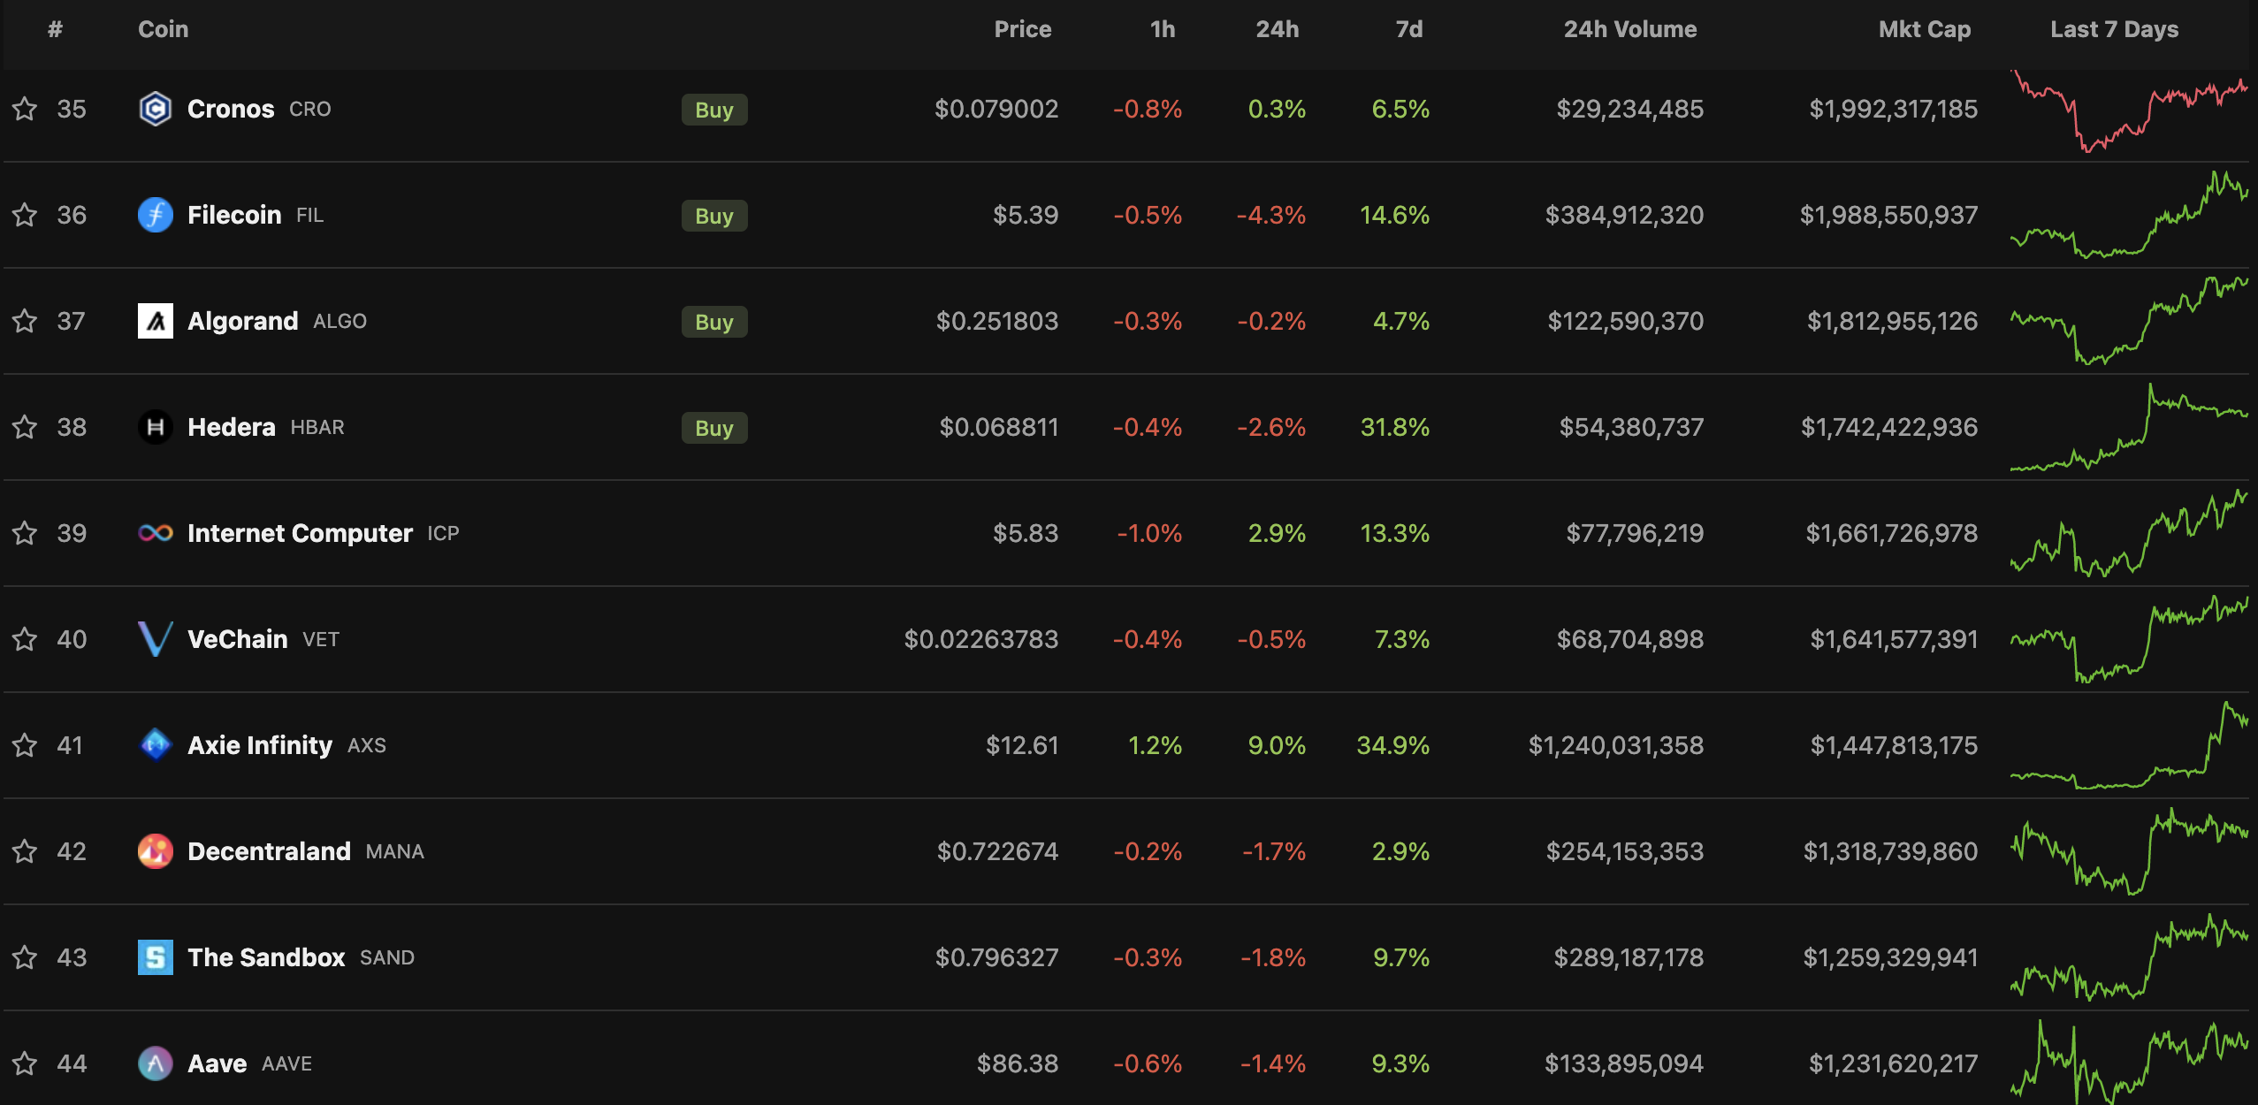Toggle the star next to Decentraland
This screenshot has width=2258, height=1105.
pos(25,851)
